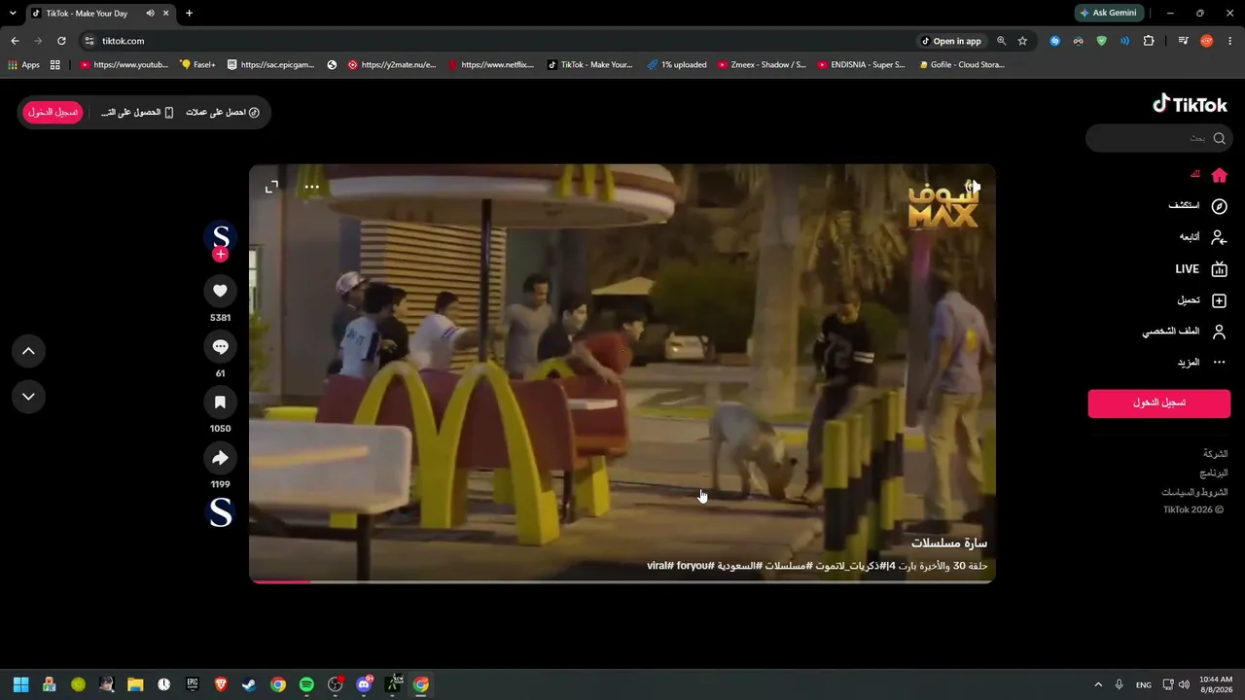The width and height of the screenshot is (1245, 700).
Task: Expand the Company (الشركة) footer section
Action: [x=1215, y=454]
